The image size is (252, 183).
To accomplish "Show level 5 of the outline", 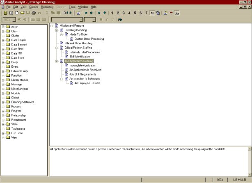I will coord(135,13).
